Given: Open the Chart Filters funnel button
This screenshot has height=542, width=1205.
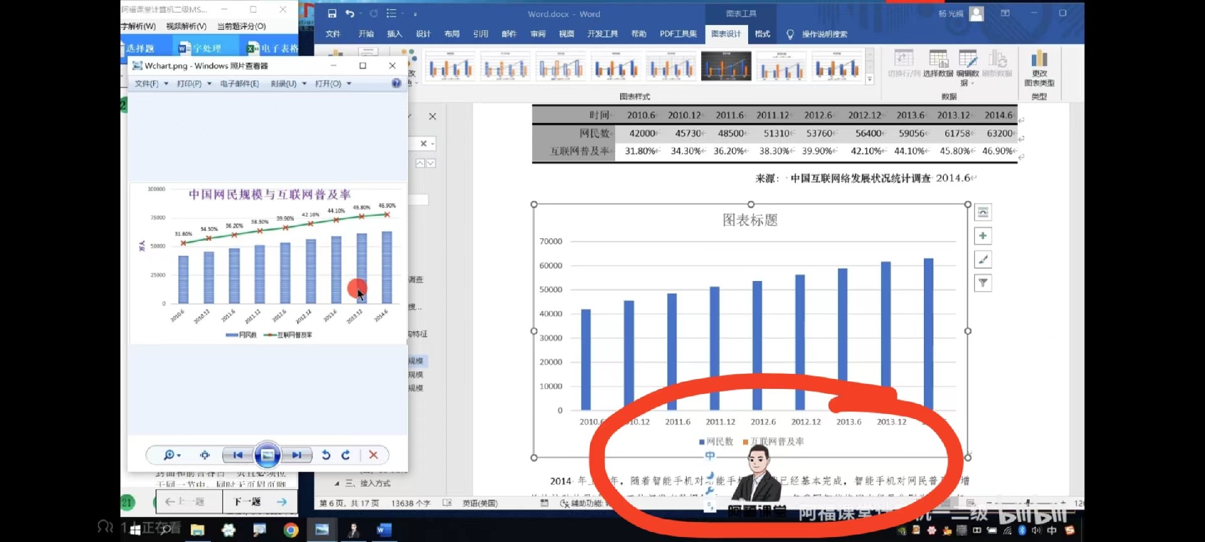Looking at the screenshot, I should [x=983, y=283].
